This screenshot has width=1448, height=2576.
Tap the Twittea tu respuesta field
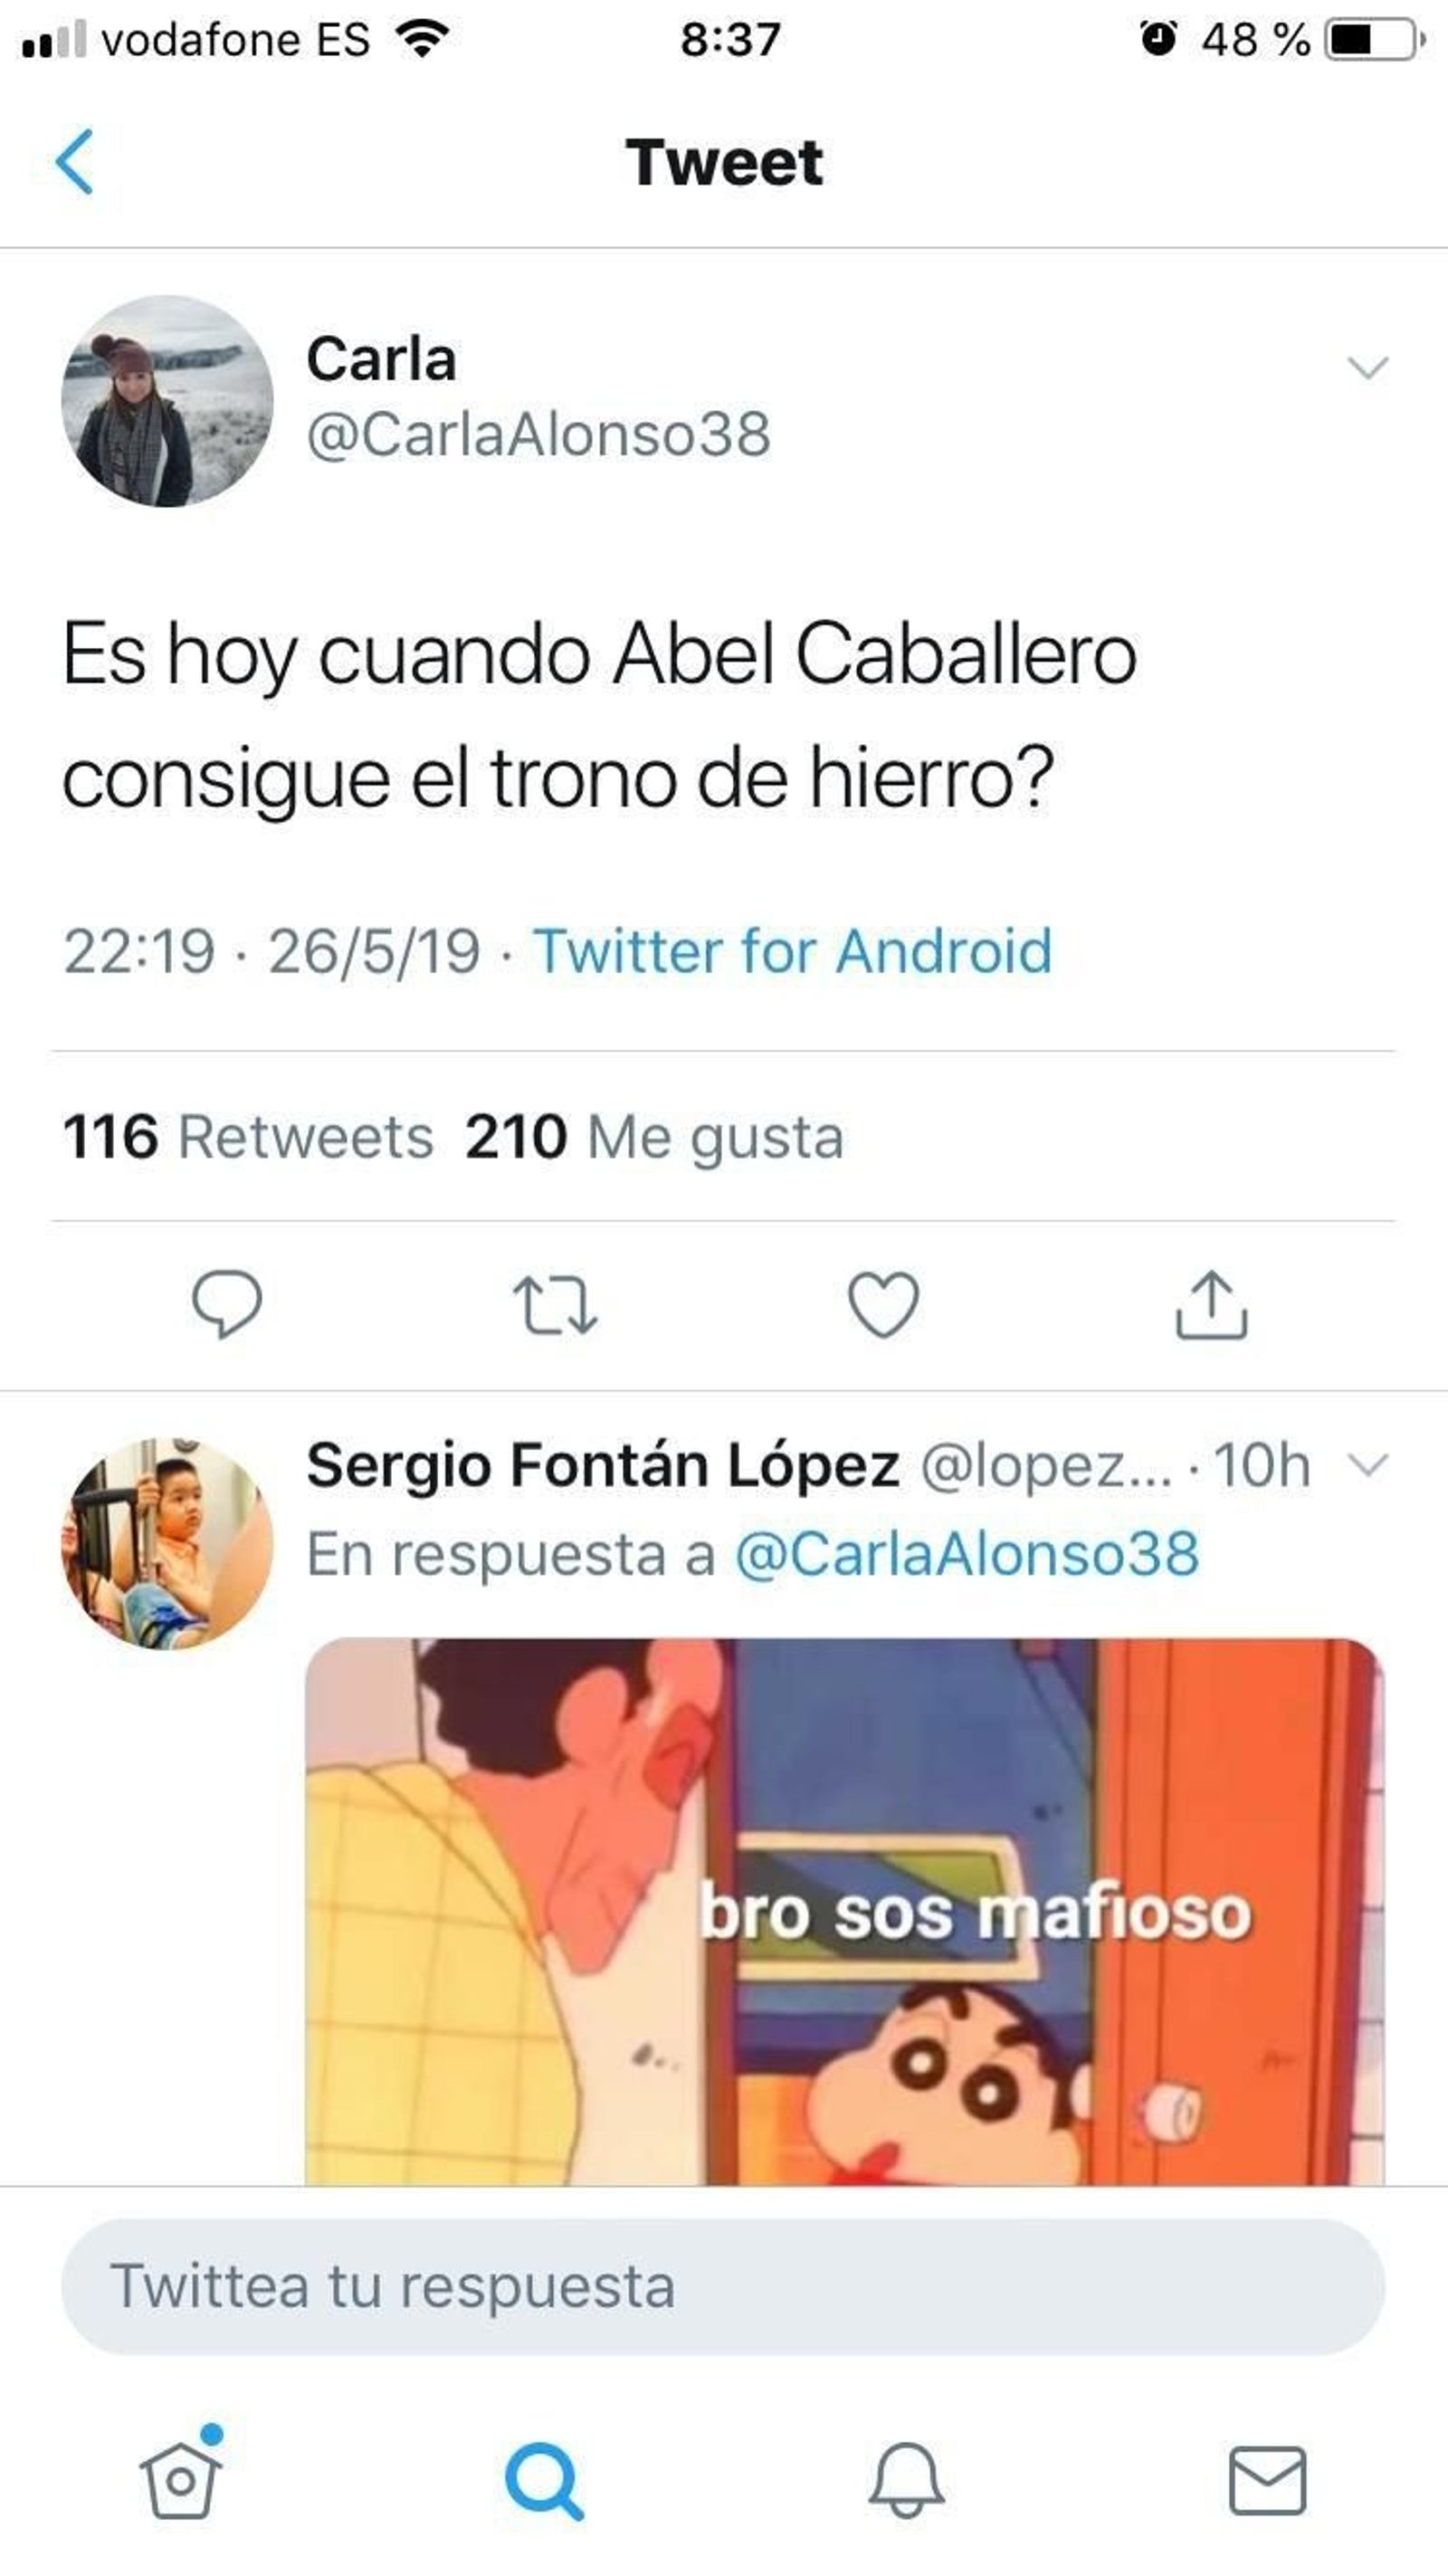(x=723, y=2286)
